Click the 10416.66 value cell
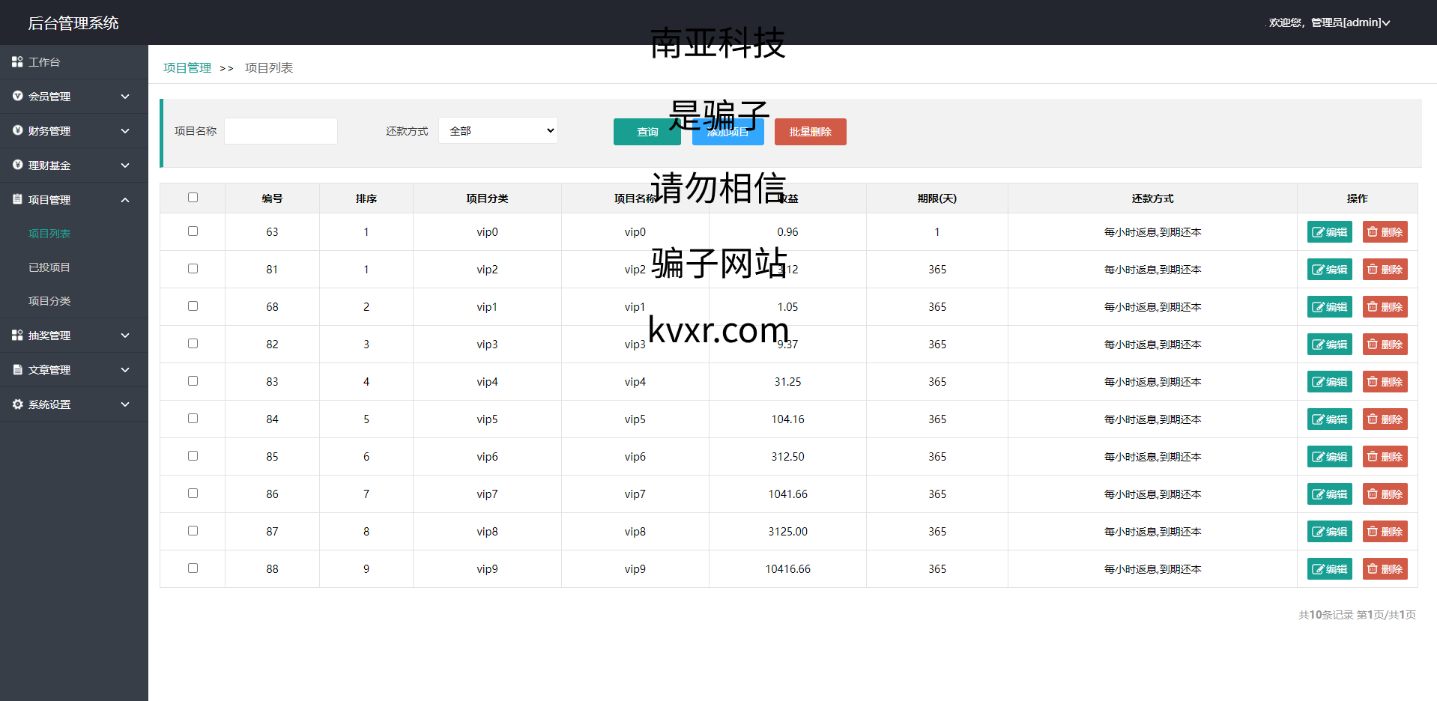1437x701 pixels. 788,569
